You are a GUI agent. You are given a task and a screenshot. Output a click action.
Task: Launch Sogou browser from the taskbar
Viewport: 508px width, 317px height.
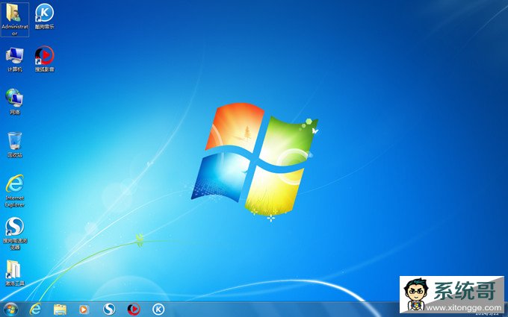click(x=109, y=310)
